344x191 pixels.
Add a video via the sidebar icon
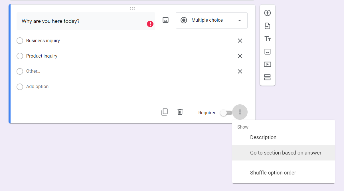click(x=267, y=64)
